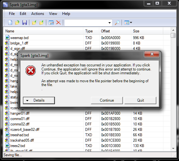Image resolution: width=179 pixels, height=161 pixels.
Task: Click the Continue button
Action: [x=107, y=100]
